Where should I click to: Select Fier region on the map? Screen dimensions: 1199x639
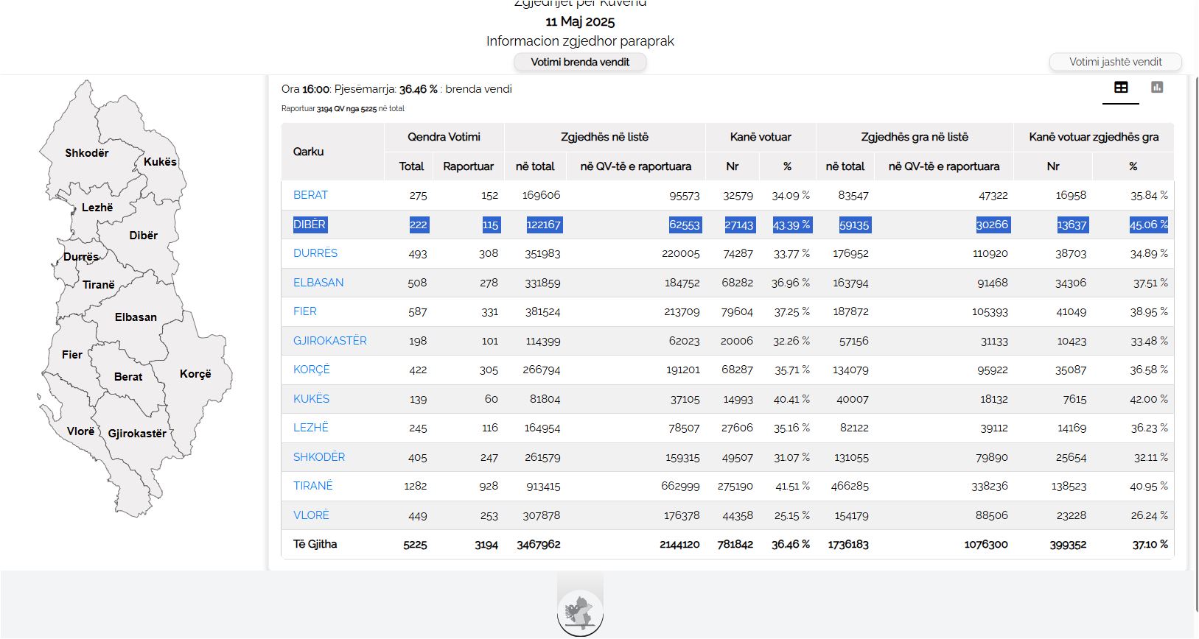point(71,355)
